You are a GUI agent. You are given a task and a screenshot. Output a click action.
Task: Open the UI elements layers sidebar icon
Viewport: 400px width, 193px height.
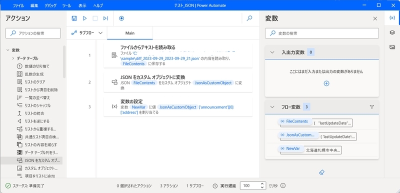tap(392, 32)
